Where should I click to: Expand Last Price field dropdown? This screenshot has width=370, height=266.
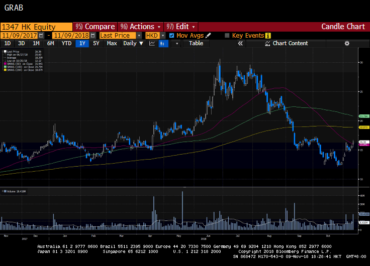[x=139, y=36]
